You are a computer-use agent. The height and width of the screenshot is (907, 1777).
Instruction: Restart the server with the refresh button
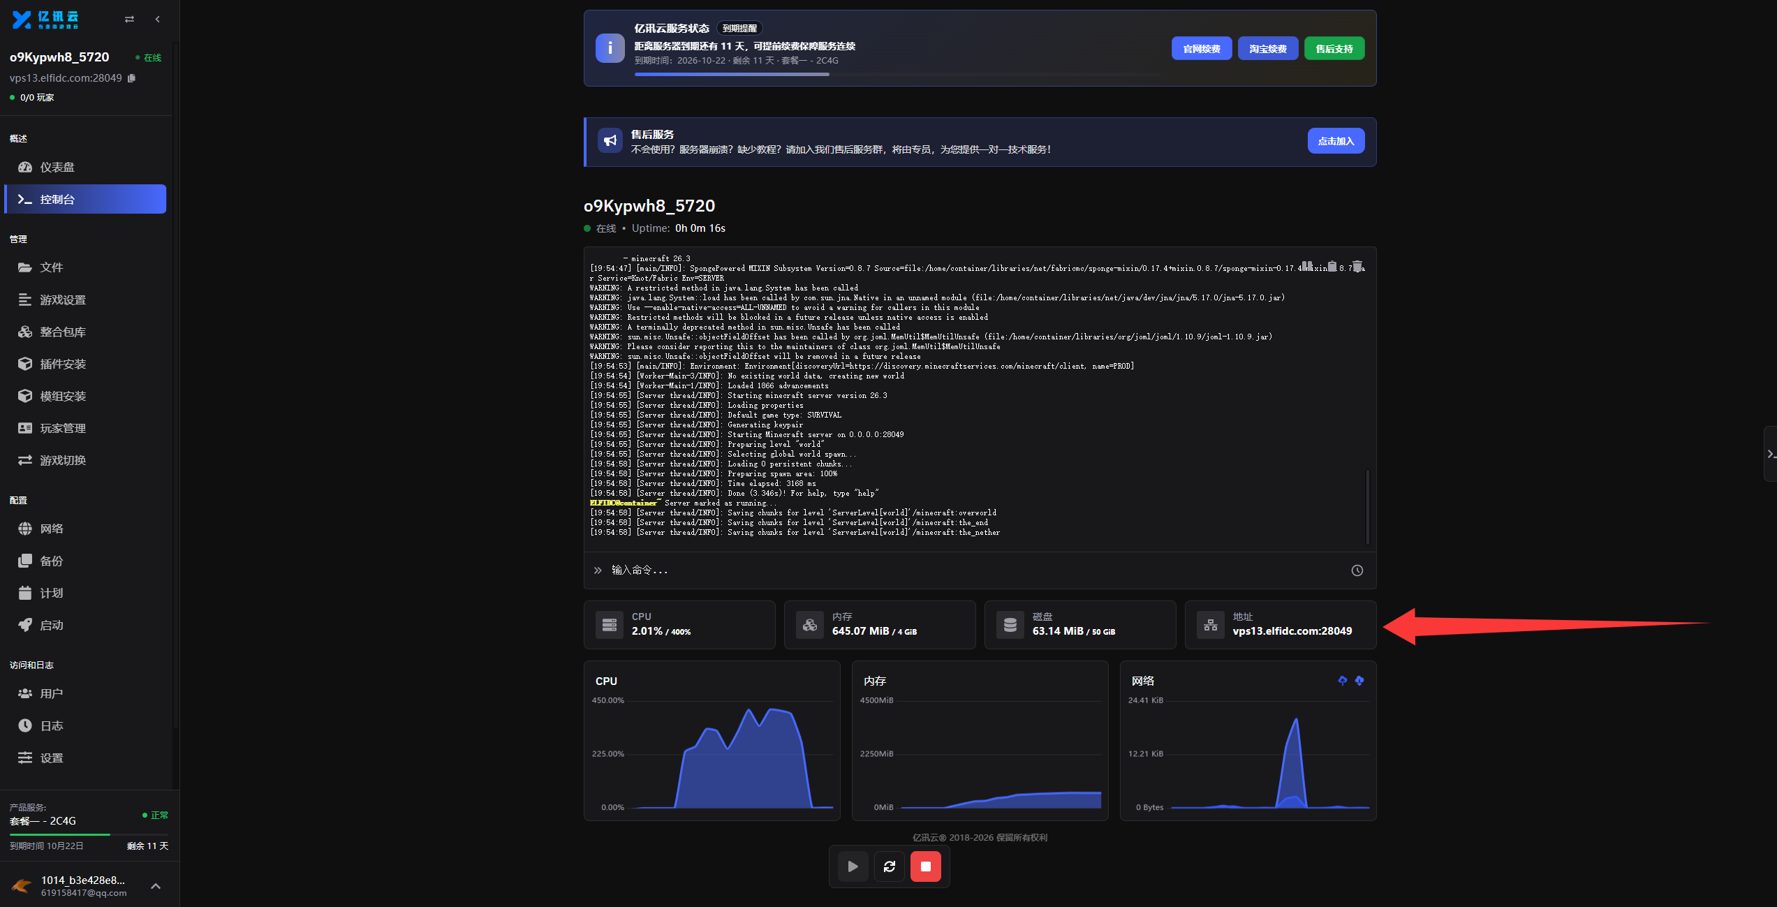889,867
